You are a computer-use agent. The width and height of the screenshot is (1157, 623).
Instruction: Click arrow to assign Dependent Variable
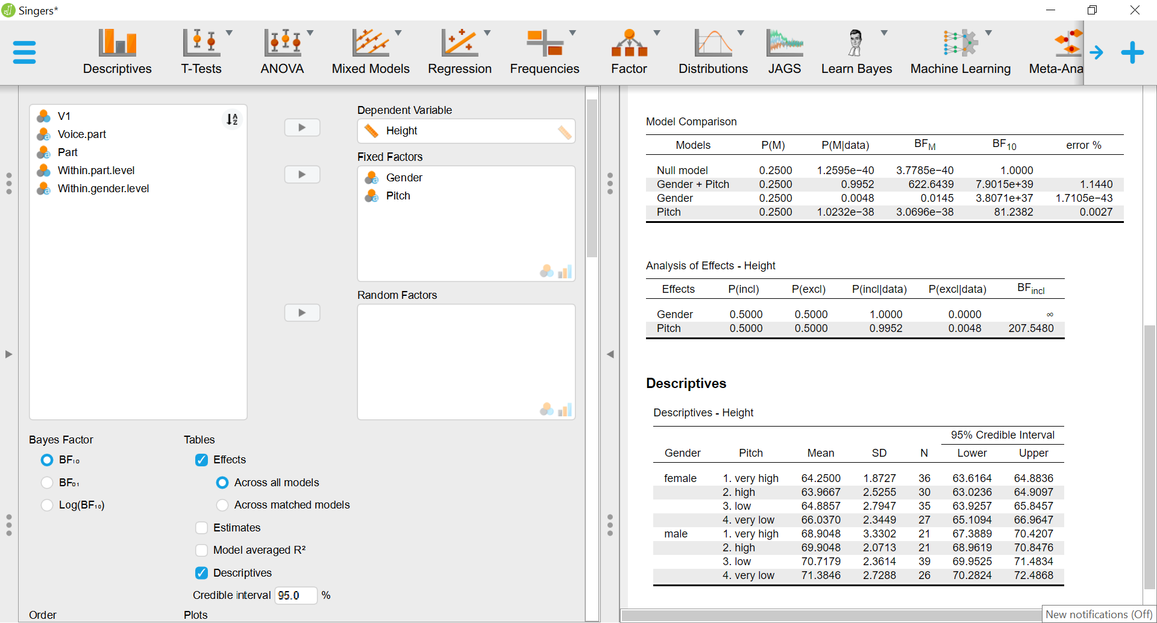click(302, 128)
